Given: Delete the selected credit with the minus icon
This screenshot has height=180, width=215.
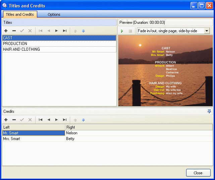Looking at the screenshot, I should click(14, 120).
